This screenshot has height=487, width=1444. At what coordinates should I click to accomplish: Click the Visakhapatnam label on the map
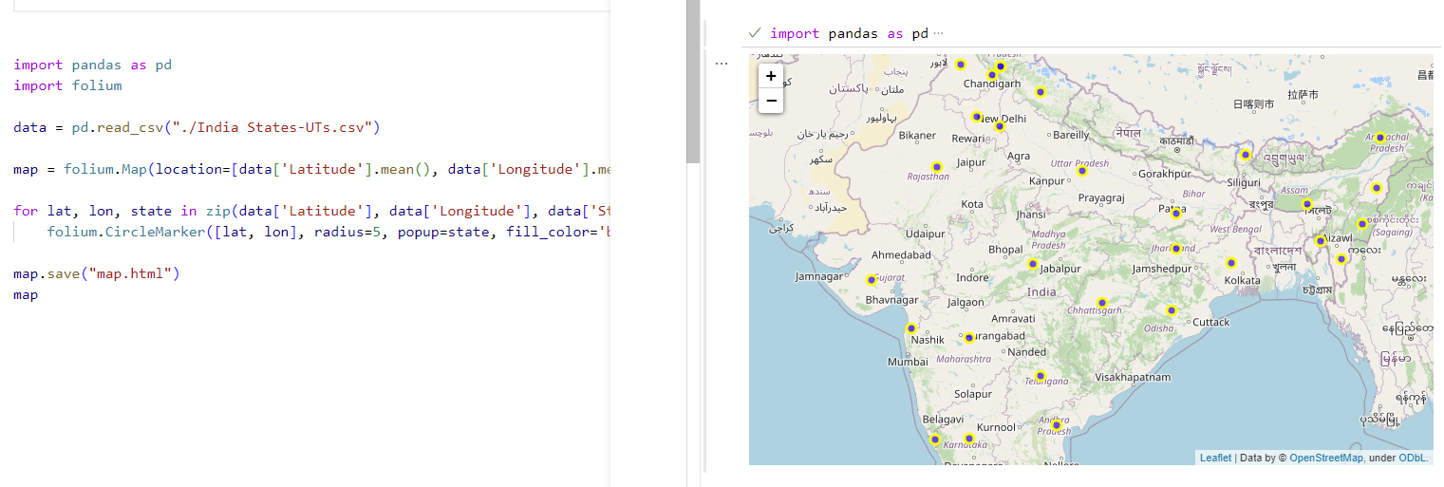point(1133,377)
